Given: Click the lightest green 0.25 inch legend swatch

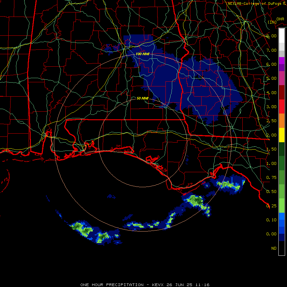Looking at the screenshot, I should [282, 205].
